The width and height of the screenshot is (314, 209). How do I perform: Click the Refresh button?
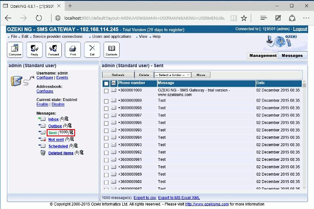[x=118, y=75]
